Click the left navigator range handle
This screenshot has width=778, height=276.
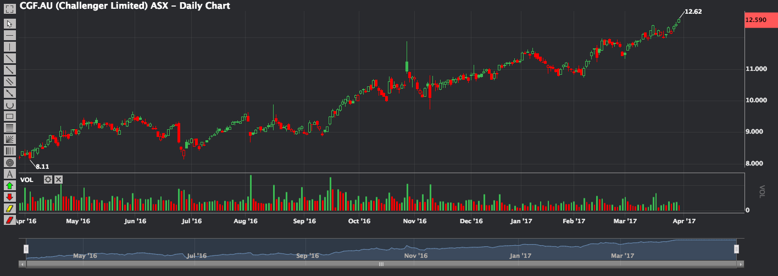[x=25, y=249]
